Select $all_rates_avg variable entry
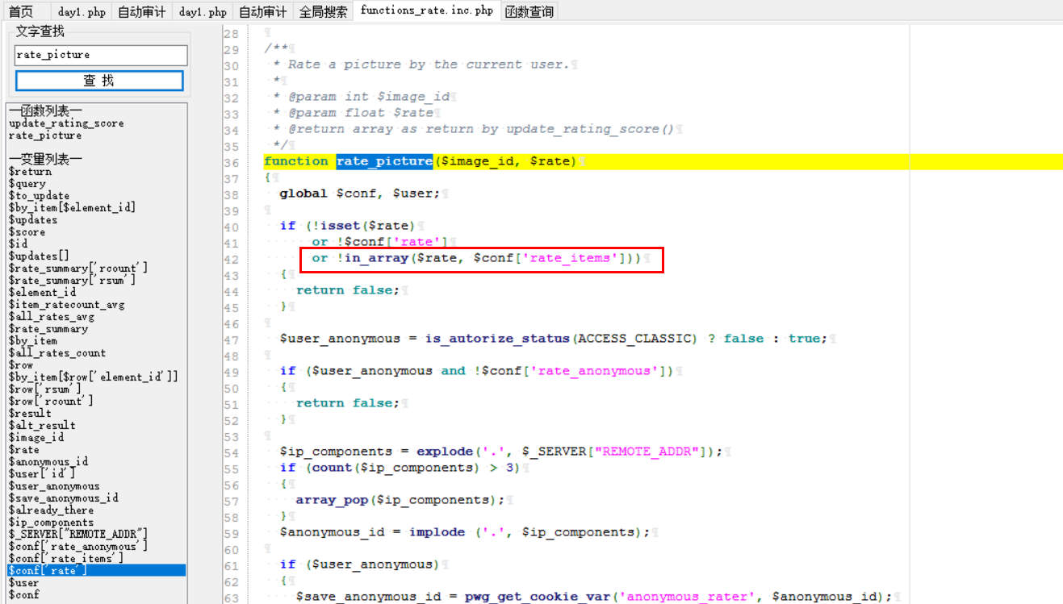Viewport: 1063px width, 604px height. tap(51, 317)
